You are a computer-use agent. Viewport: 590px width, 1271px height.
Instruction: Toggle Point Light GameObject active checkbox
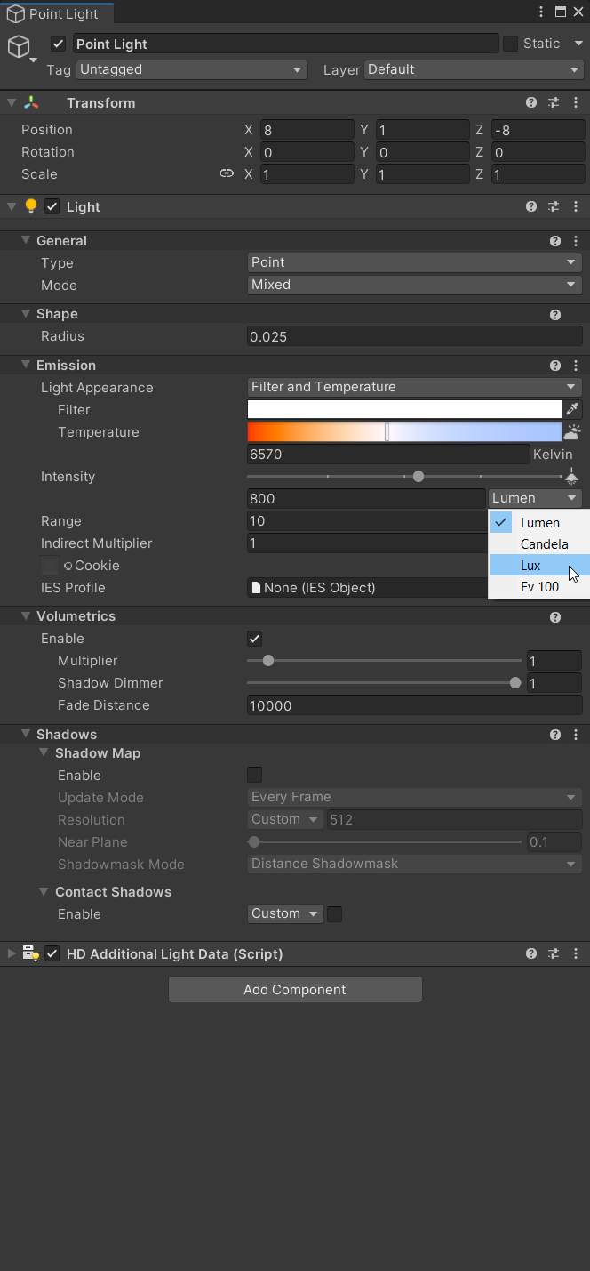pos(59,44)
